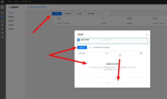
Task: Toggle the select-all checkbox beside 文件名
Action: click(x=54, y=18)
